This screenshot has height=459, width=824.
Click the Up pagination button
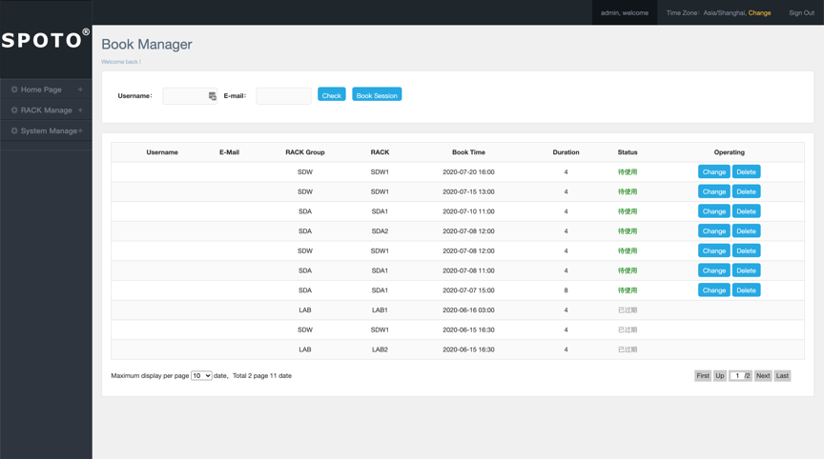(720, 375)
